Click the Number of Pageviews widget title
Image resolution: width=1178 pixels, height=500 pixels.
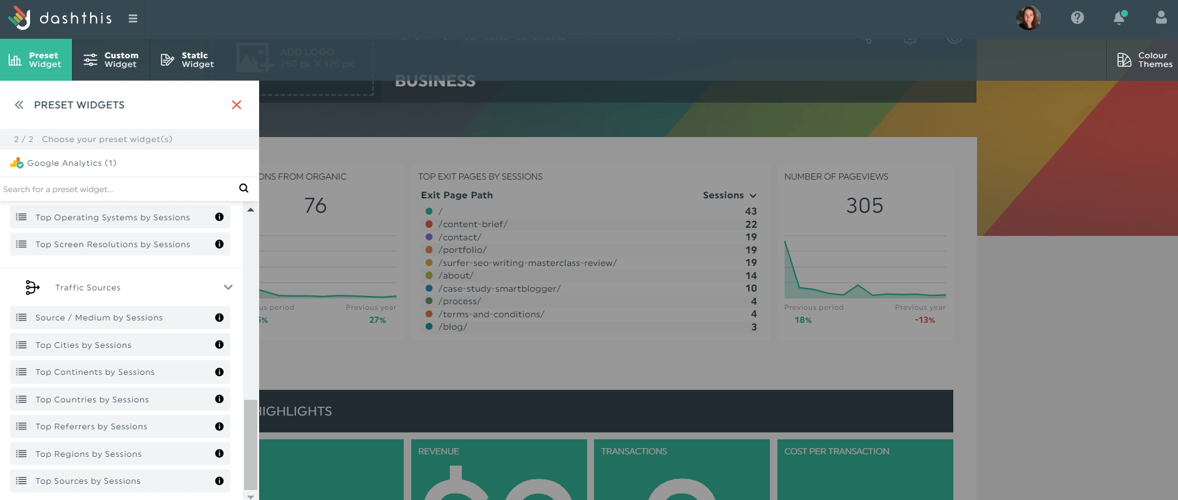tap(836, 176)
